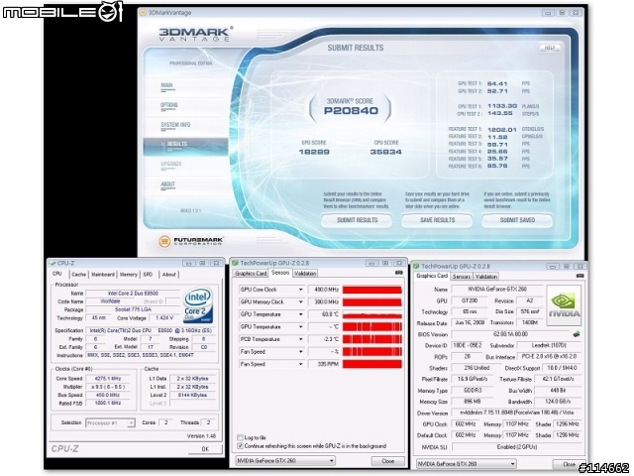Click the 3DMarkVantage title bar icon
The width and height of the screenshot is (634, 476).
tap(143, 13)
